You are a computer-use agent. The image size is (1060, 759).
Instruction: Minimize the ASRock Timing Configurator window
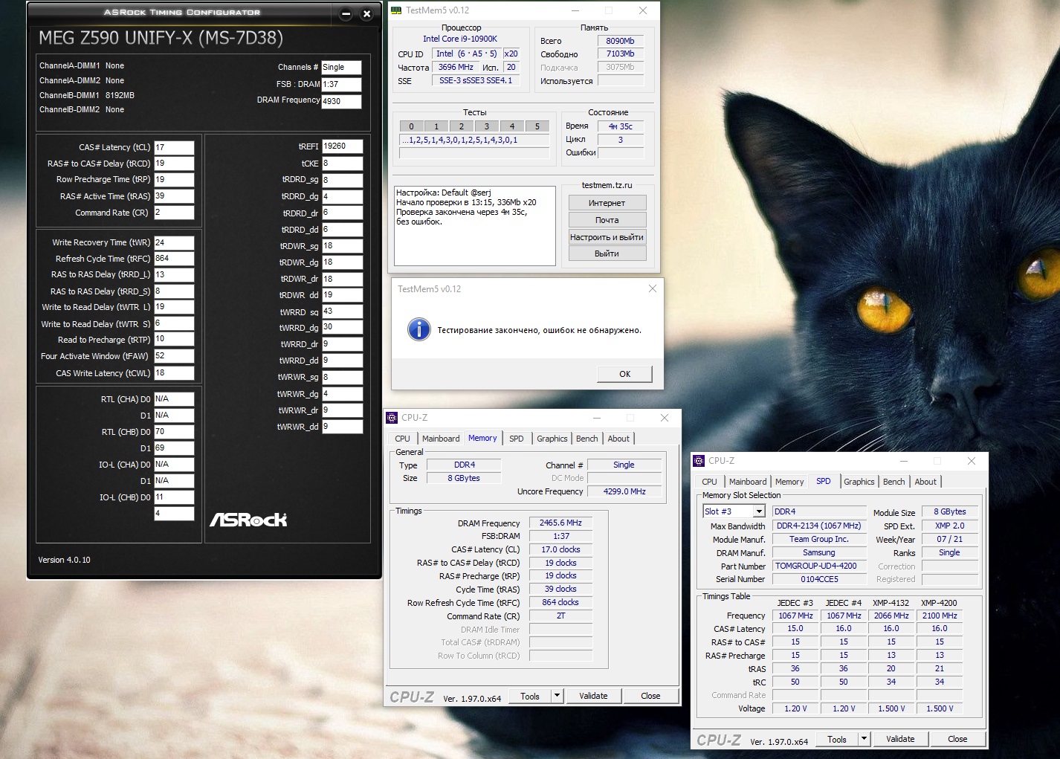pos(346,13)
